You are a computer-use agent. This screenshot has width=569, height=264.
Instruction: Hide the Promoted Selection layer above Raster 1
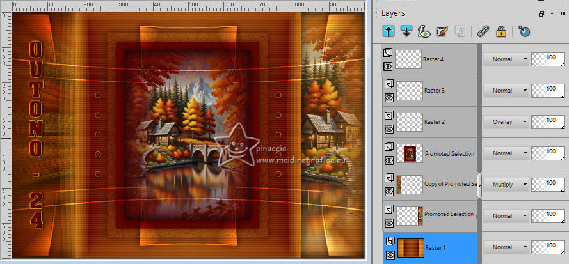(389, 222)
